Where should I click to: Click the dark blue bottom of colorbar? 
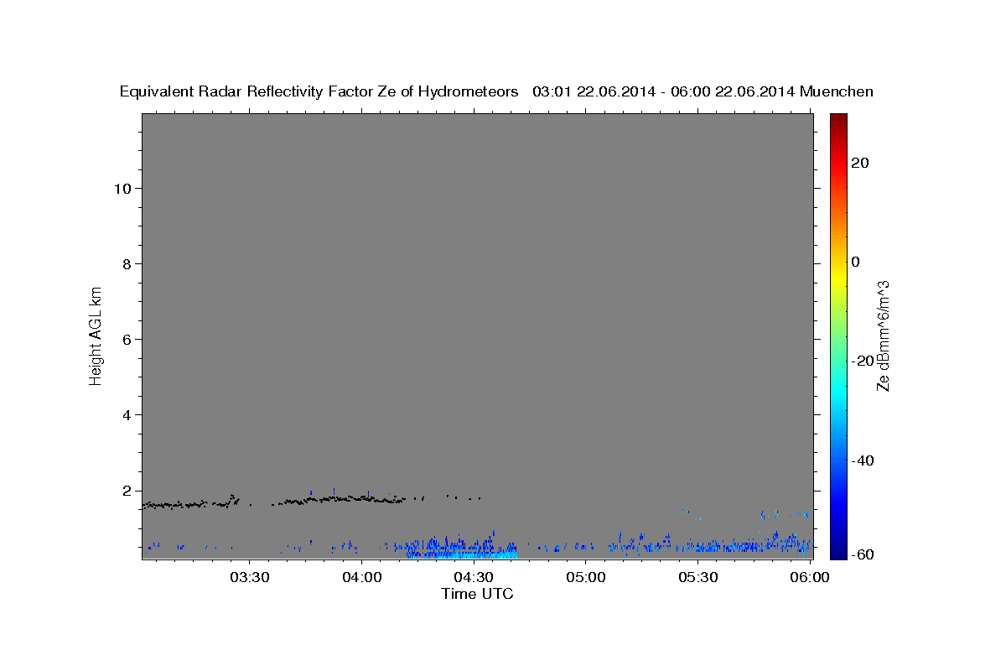tap(838, 550)
